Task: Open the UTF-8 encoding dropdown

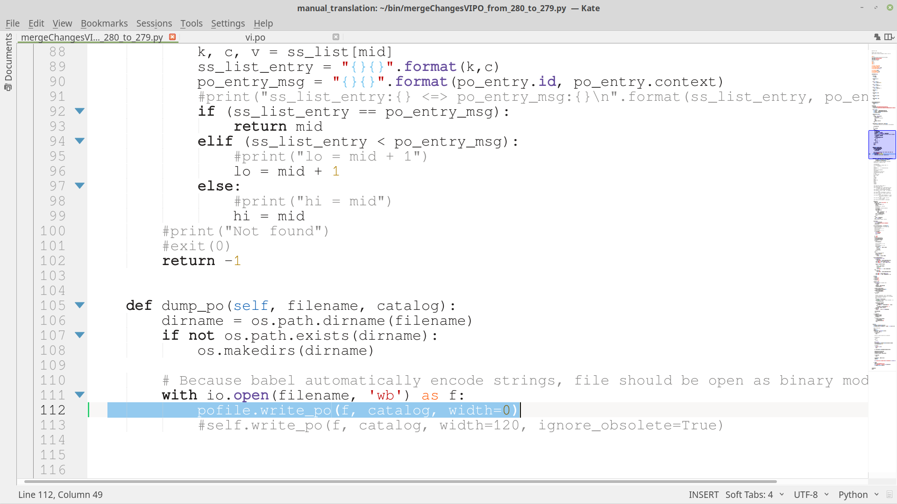Action: click(807, 494)
